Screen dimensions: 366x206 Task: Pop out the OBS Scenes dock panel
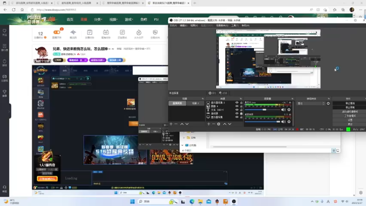tap(203, 98)
